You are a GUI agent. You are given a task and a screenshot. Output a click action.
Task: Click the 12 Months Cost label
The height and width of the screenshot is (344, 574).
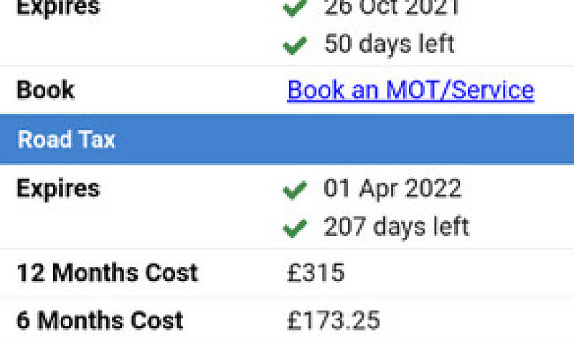coord(107,273)
